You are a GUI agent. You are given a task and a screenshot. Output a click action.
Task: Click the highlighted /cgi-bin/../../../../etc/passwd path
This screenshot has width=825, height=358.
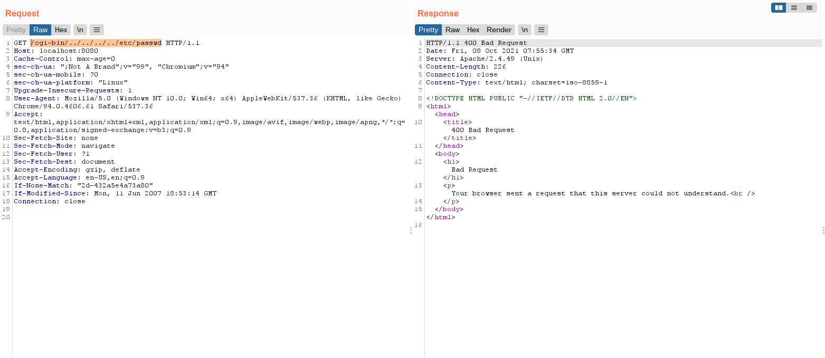coord(96,43)
